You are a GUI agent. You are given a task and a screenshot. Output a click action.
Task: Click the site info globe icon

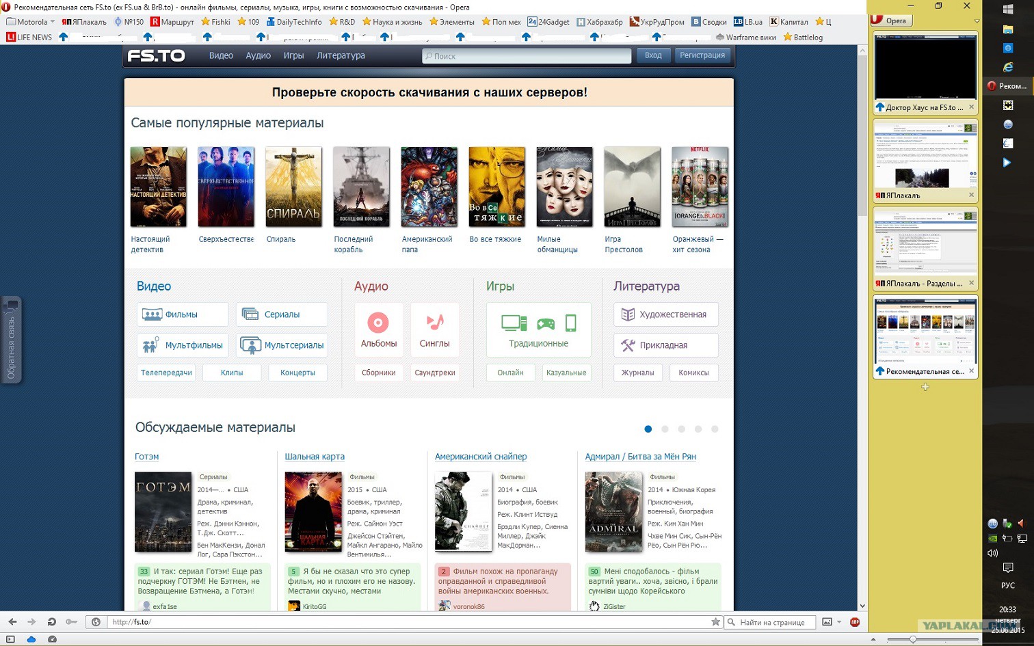coord(96,622)
